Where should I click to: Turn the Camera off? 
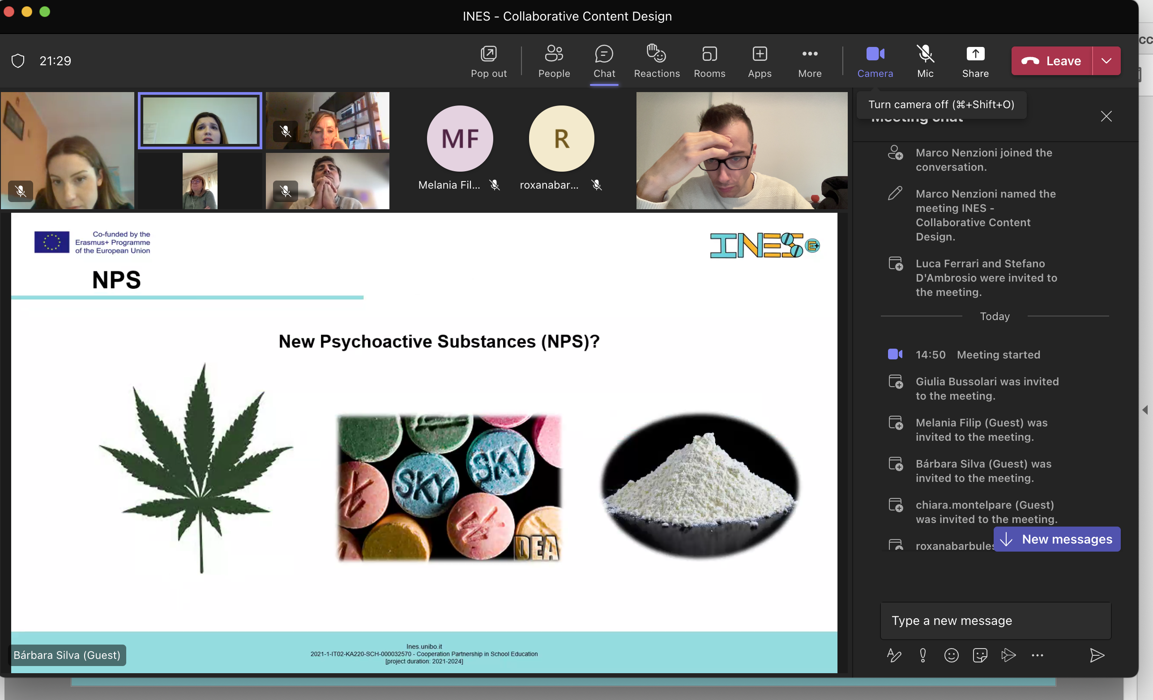click(875, 61)
